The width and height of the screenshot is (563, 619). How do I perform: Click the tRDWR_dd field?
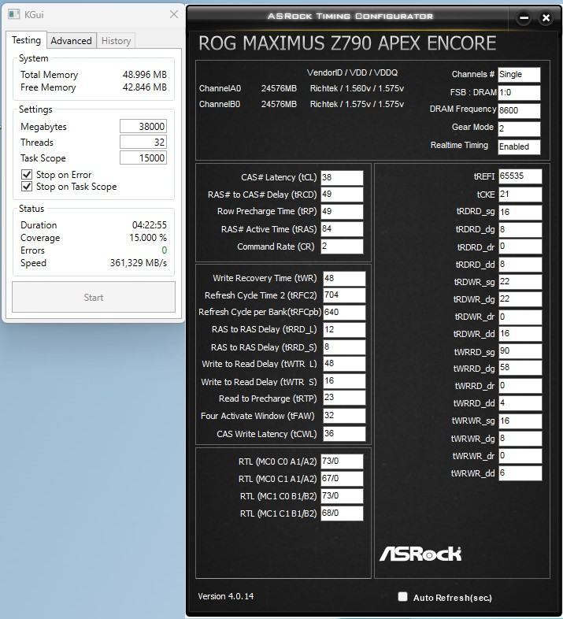(x=520, y=334)
